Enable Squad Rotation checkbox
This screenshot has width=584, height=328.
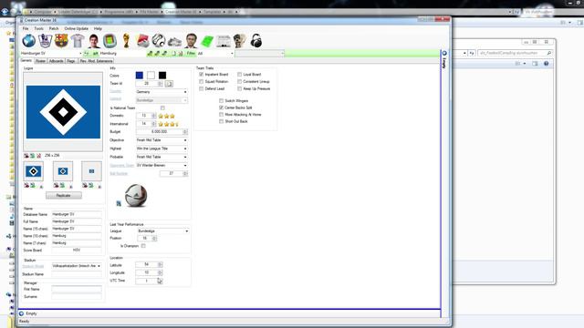[x=202, y=81]
